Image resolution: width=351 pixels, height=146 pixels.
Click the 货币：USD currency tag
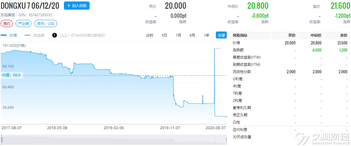coord(46,23)
